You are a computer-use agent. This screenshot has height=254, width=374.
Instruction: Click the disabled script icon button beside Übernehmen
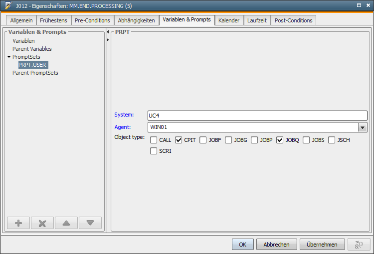[x=359, y=244]
